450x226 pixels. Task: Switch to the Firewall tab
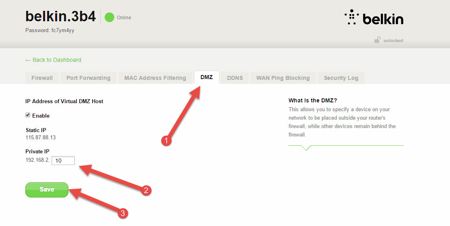pos(42,78)
